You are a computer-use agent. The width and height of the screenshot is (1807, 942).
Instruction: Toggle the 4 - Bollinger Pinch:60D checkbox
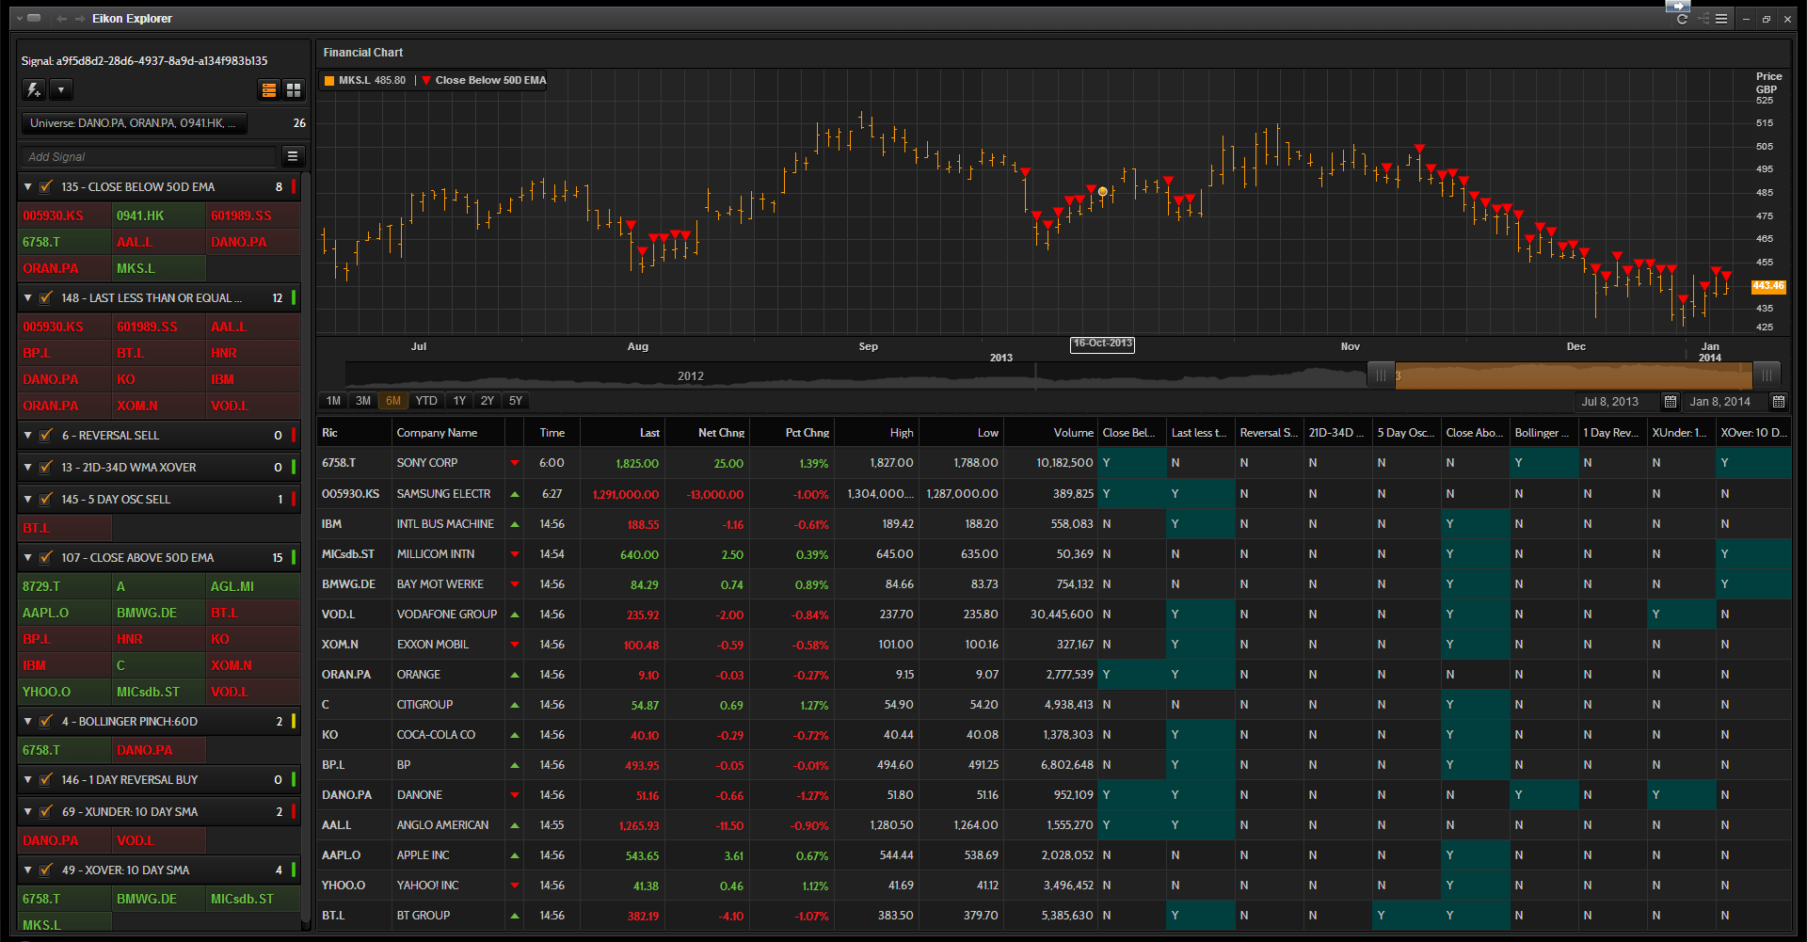point(45,722)
